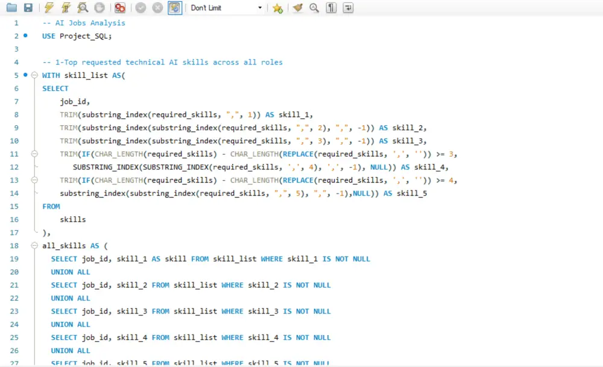Execute the full SQL script
The image size is (603, 367).
tap(49, 7)
